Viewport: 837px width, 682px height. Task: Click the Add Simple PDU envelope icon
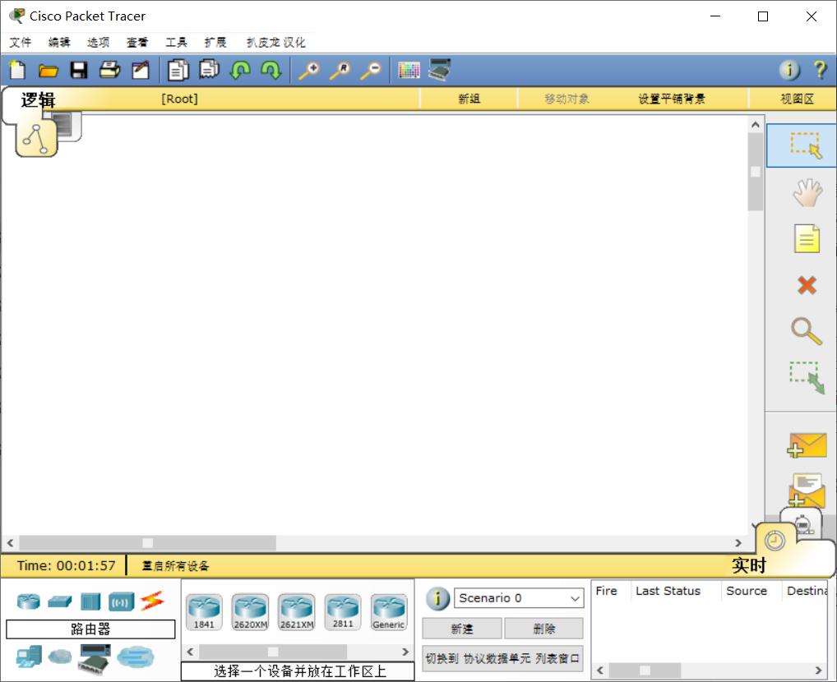click(x=807, y=445)
